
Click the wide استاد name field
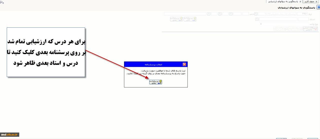click(x=278, y=19)
